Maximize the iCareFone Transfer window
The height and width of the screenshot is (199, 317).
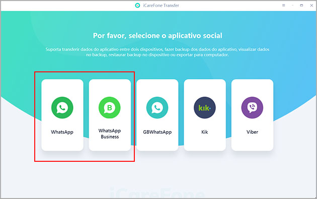pos(301,6)
